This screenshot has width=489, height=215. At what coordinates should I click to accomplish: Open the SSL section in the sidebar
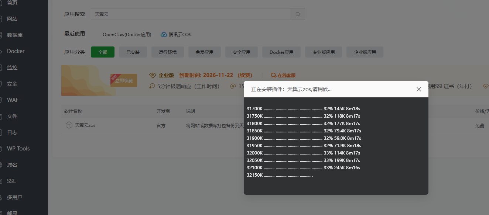click(11, 181)
